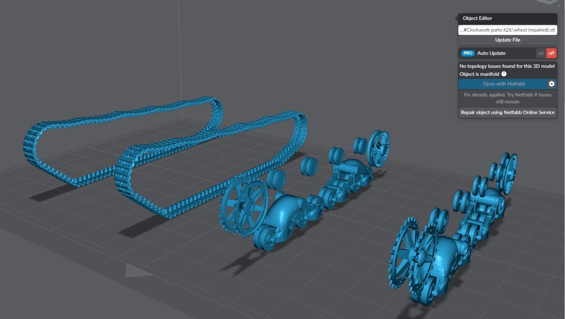The width and height of the screenshot is (565, 319).
Task: Expand the view cube dropdown arrow
Action: tap(559, 6)
